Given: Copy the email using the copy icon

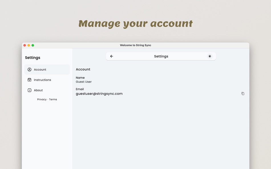Looking at the screenshot, I should (243, 93).
